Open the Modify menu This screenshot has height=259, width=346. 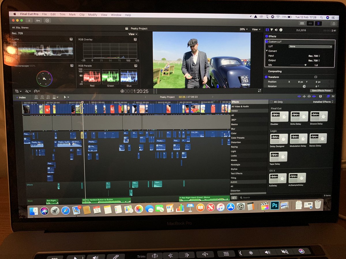tap(93, 15)
